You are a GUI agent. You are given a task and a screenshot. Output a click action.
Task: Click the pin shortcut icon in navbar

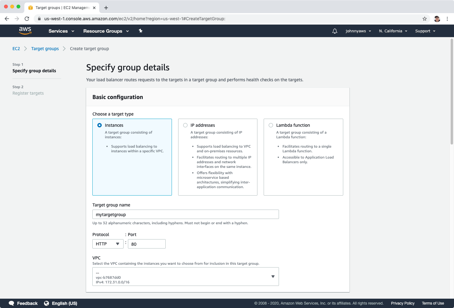(x=140, y=31)
